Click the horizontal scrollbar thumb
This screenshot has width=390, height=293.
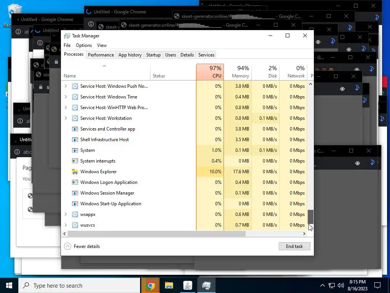[157, 234]
